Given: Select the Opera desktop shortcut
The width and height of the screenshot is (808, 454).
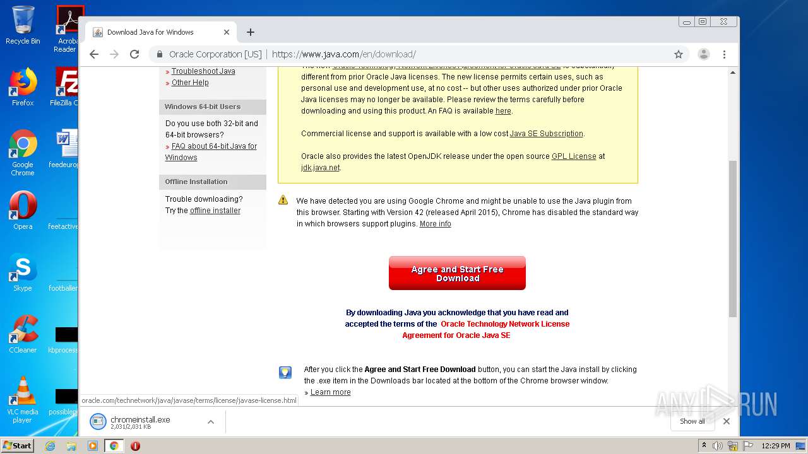Looking at the screenshot, I should [23, 211].
